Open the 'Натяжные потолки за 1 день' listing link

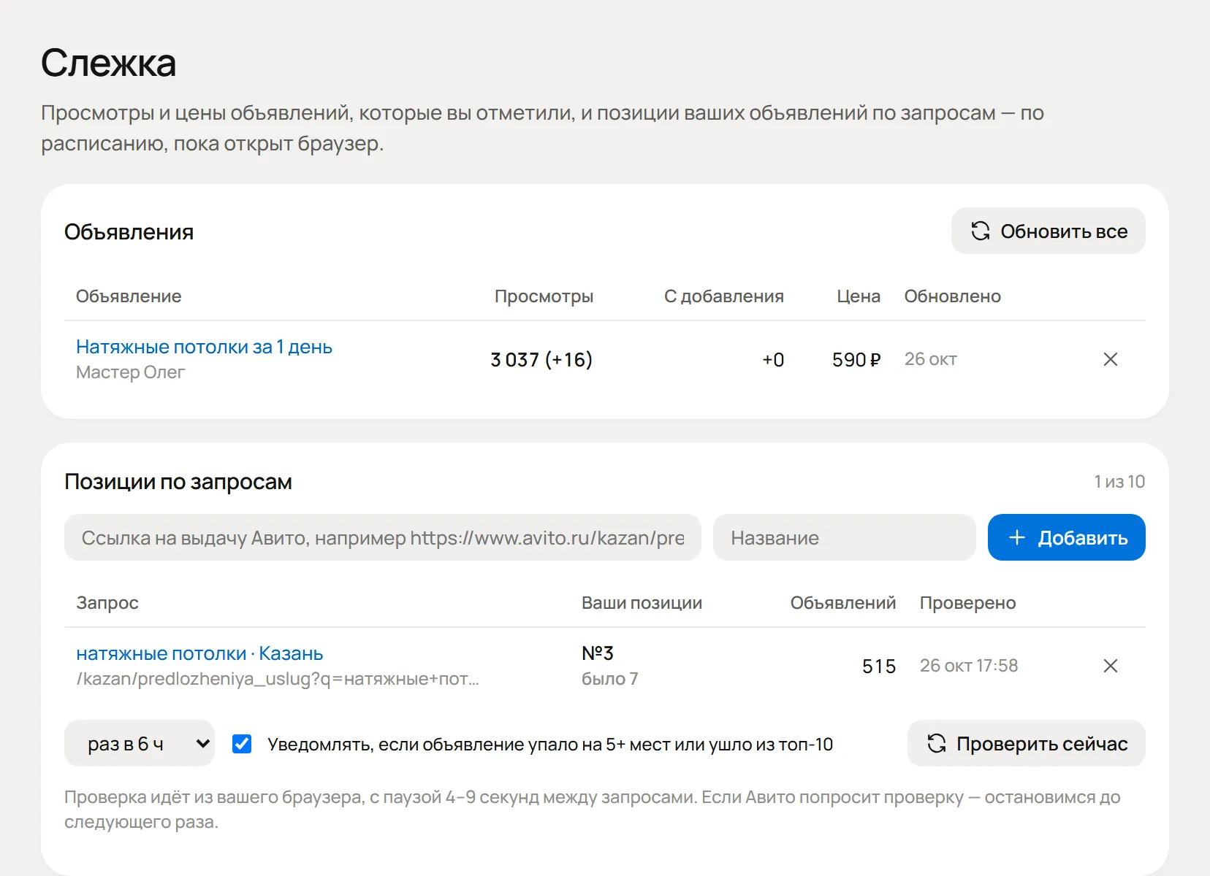(204, 347)
